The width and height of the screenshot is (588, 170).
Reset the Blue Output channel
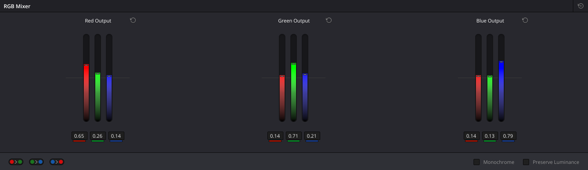point(525,20)
